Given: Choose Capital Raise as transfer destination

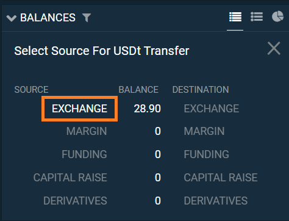Looking at the screenshot, I should coord(221,178).
